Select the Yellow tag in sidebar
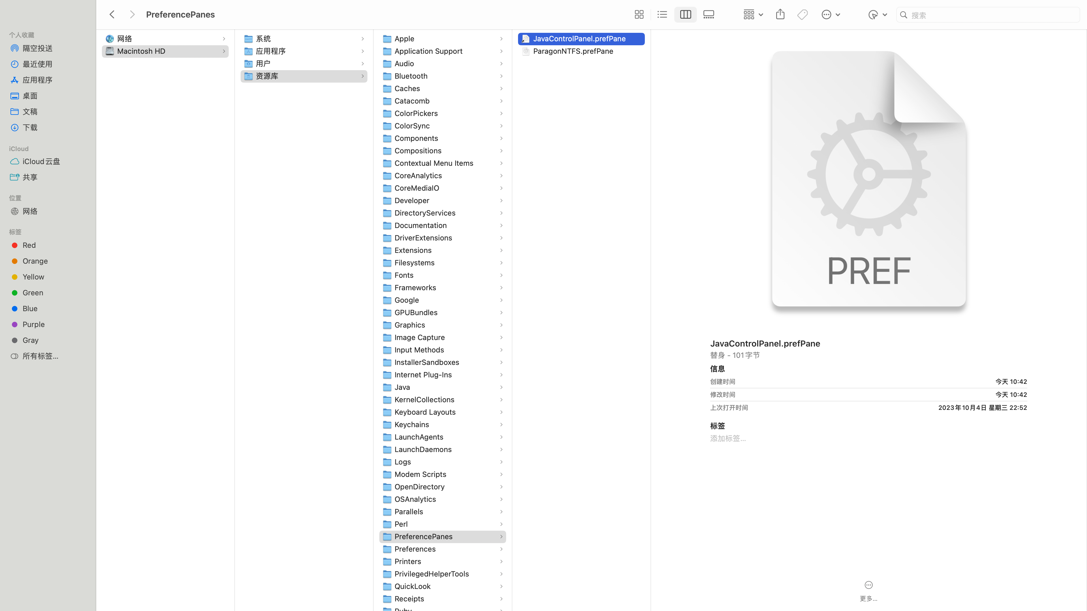Viewport: 1087px width, 611px height. (33, 277)
